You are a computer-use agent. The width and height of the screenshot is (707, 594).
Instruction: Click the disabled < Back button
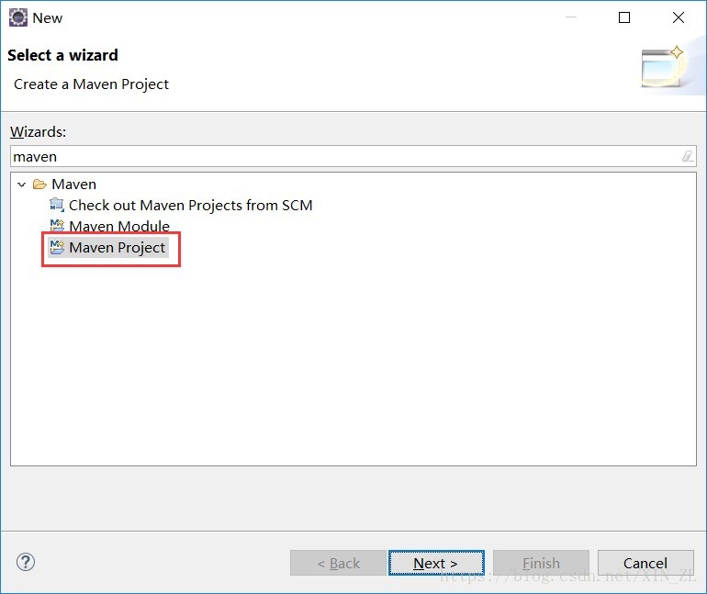coord(338,563)
